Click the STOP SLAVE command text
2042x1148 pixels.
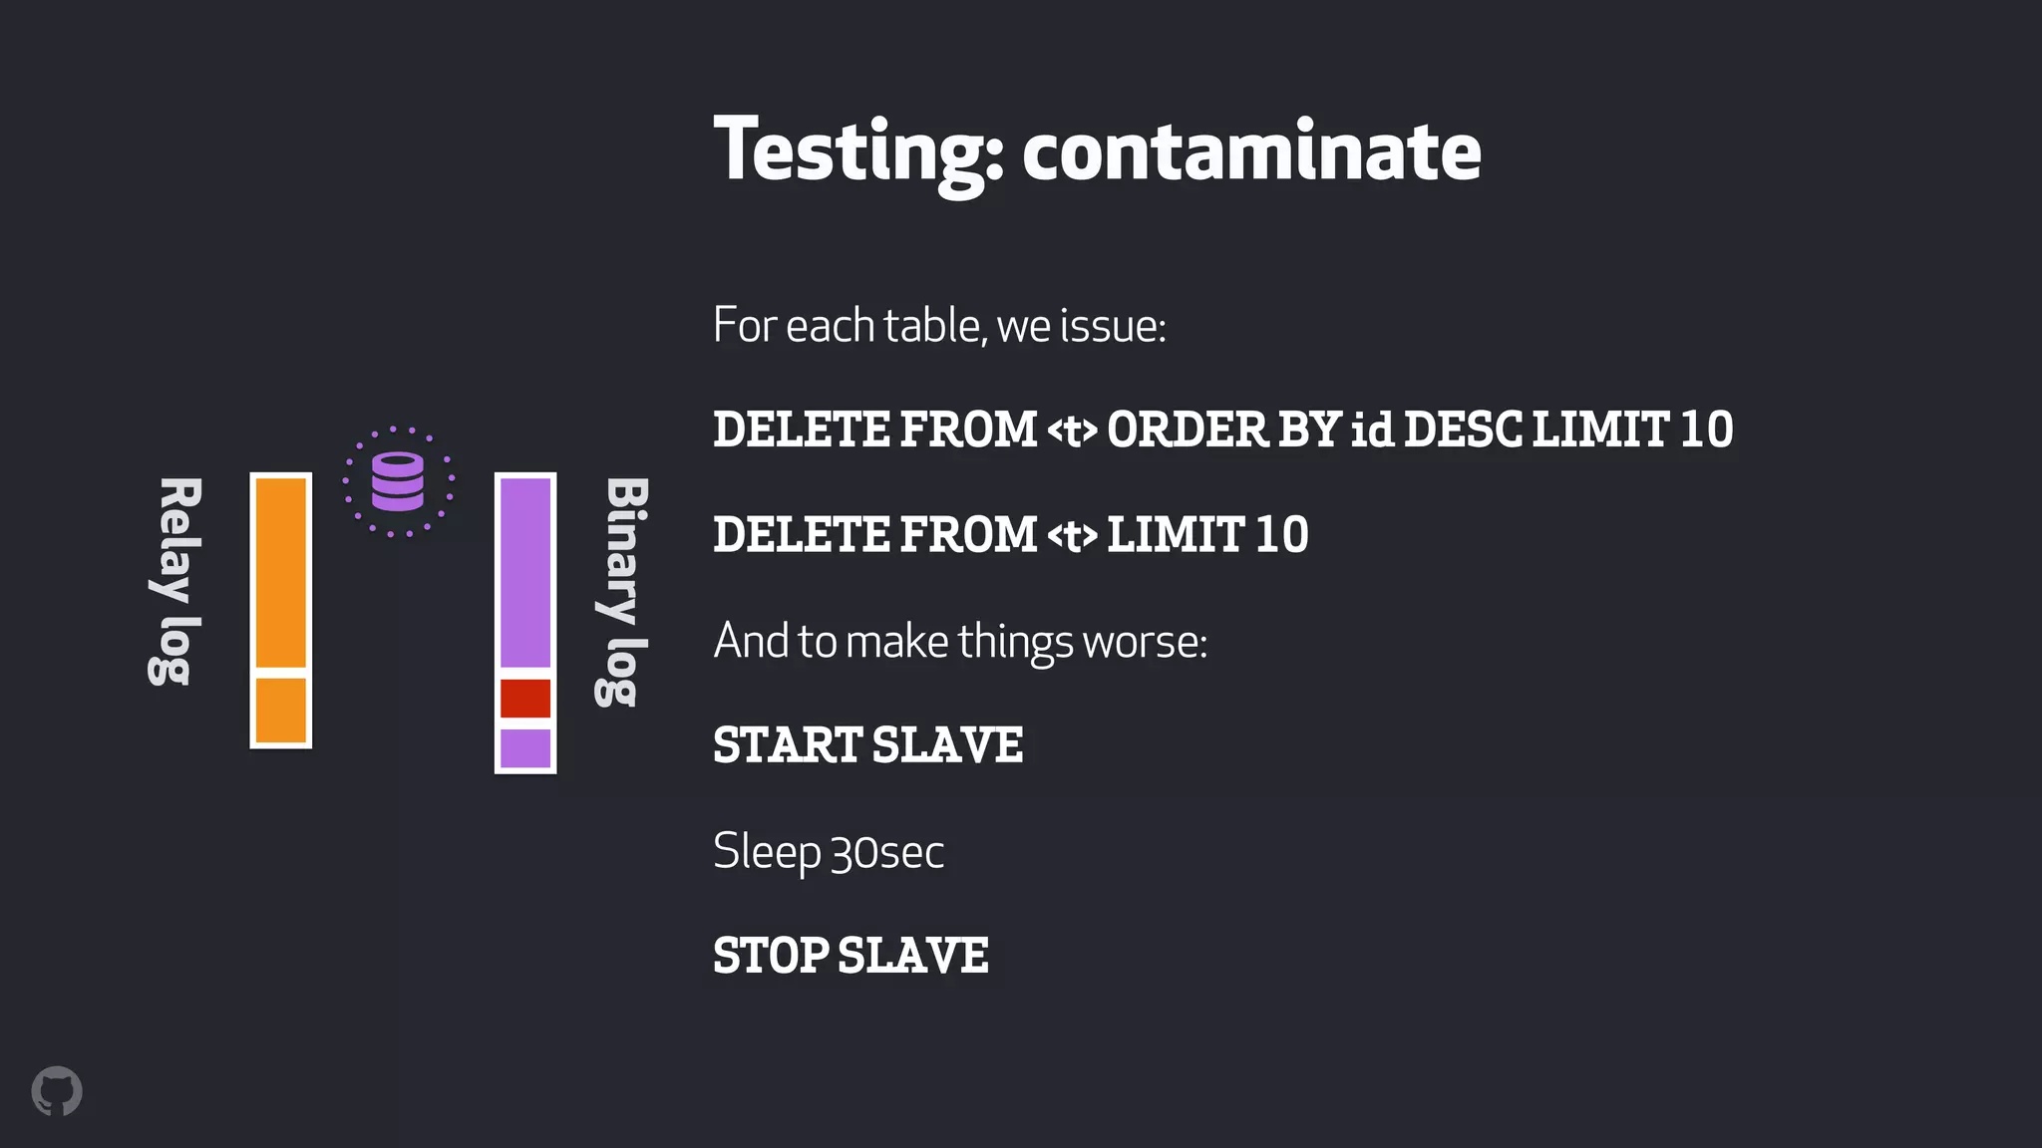(x=851, y=956)
